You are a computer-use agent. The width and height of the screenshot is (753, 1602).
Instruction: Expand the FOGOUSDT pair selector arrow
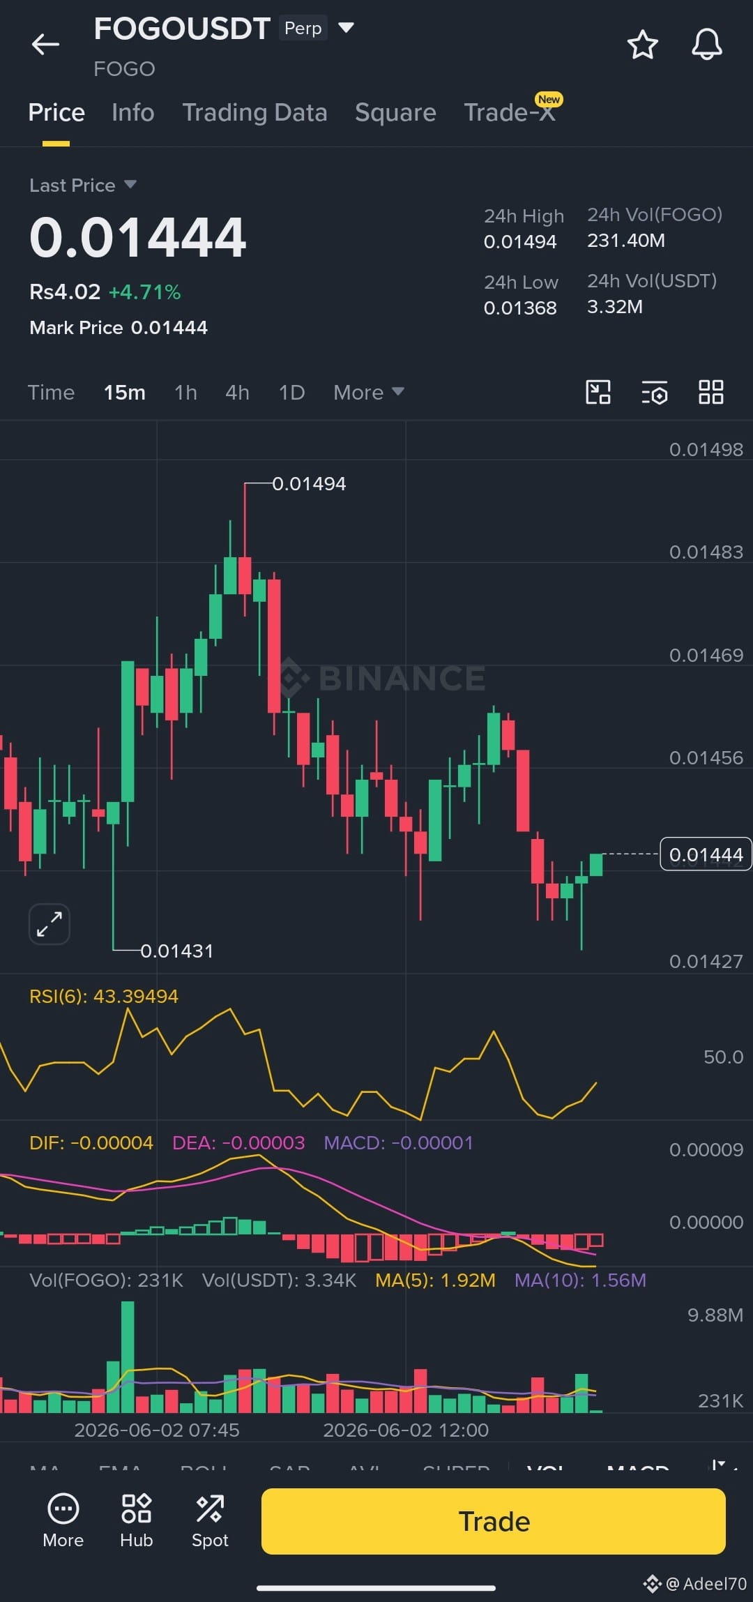(x=346, y=28)
